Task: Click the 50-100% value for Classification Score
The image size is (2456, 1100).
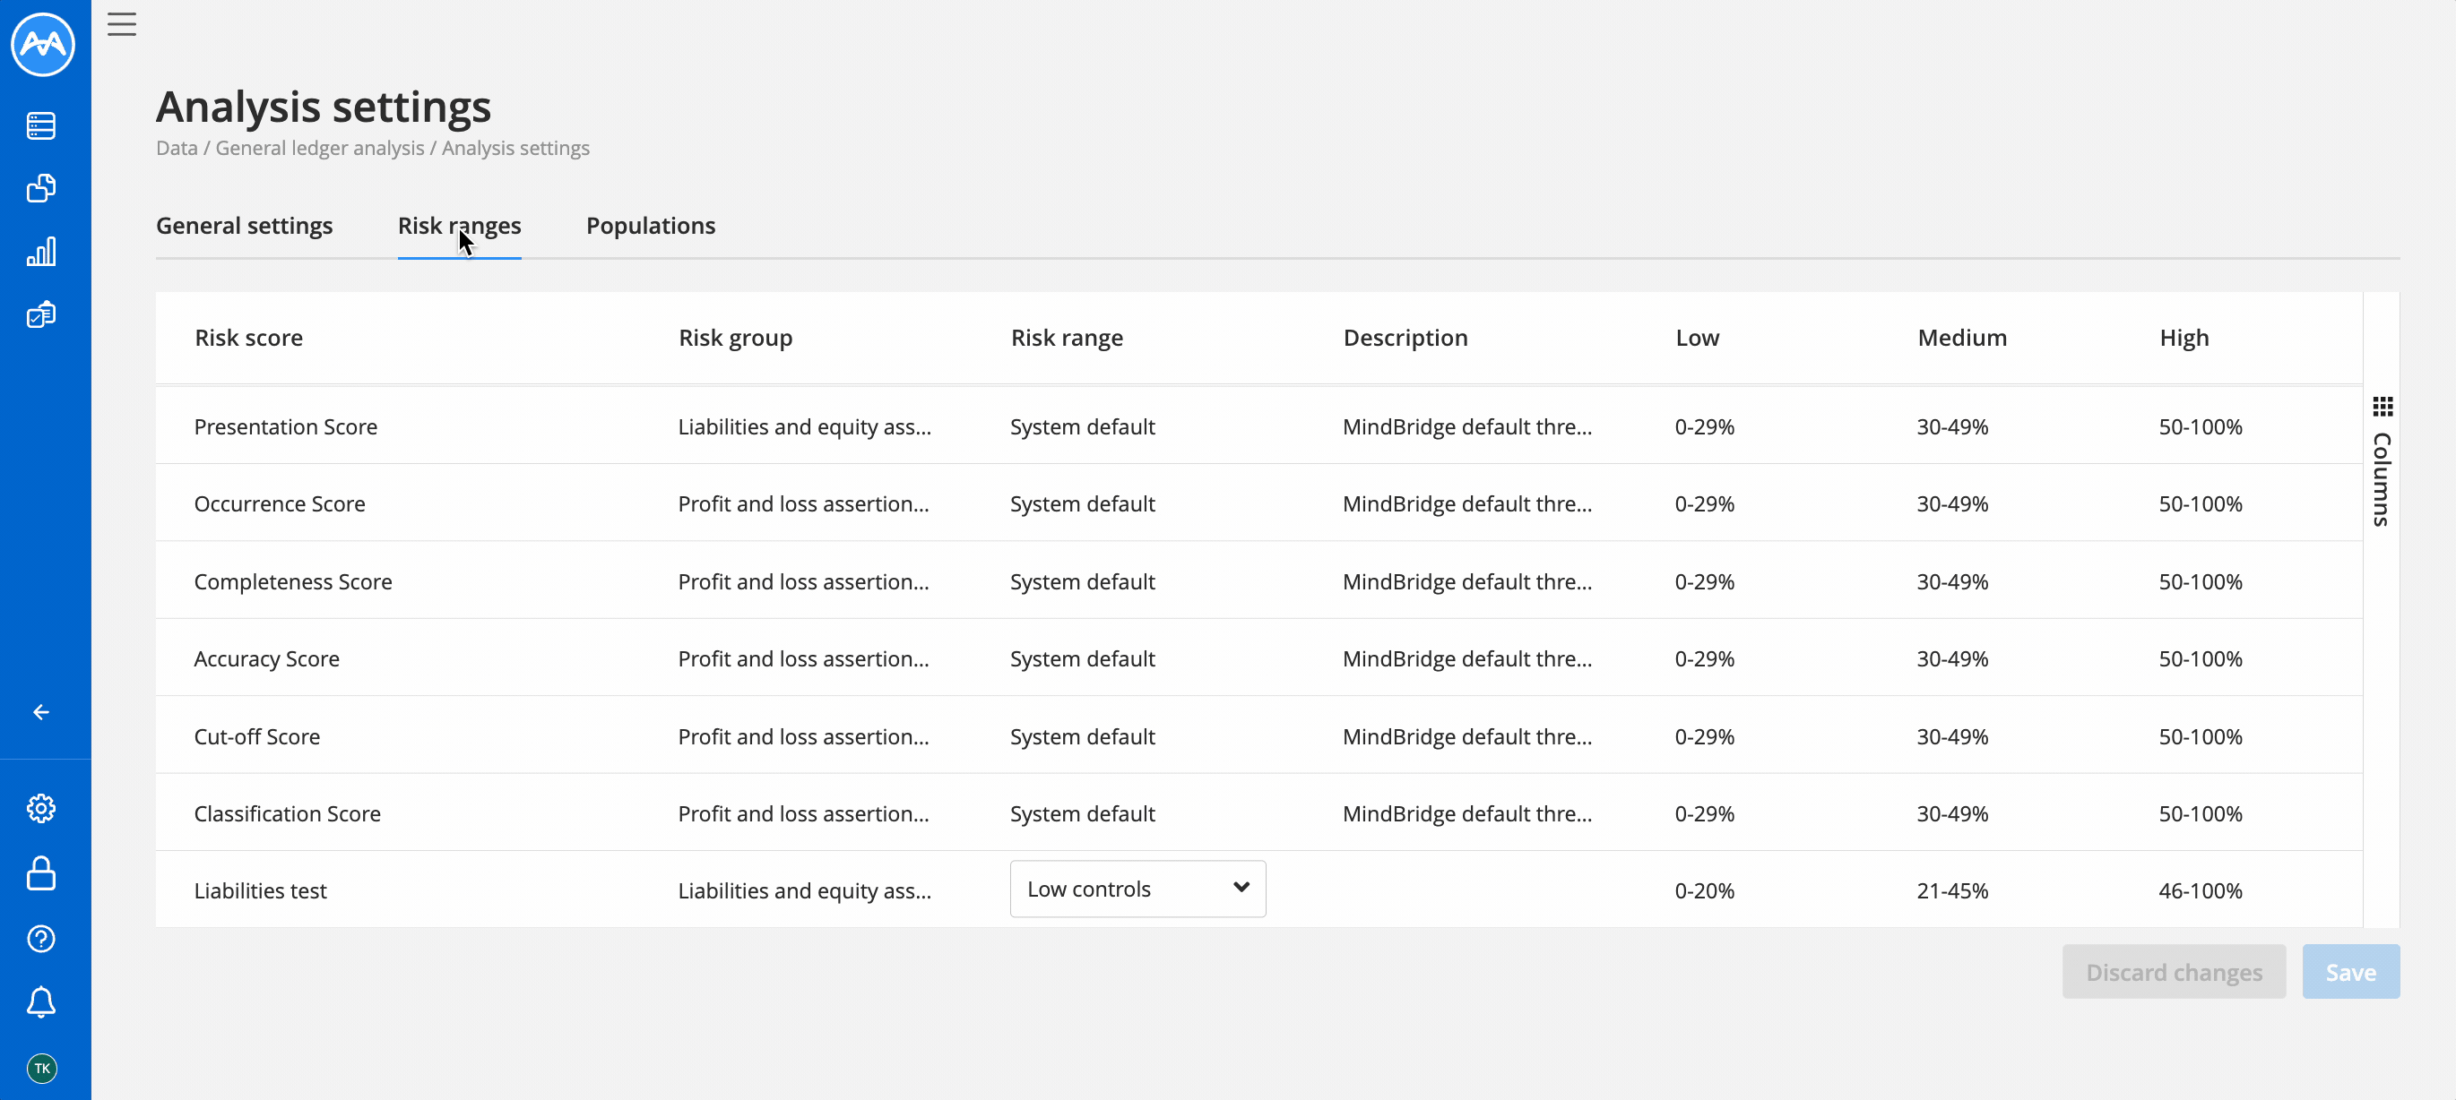Action: tap(2201, 814)
